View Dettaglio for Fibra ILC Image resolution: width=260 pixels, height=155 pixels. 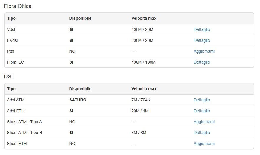pos(202,62)
